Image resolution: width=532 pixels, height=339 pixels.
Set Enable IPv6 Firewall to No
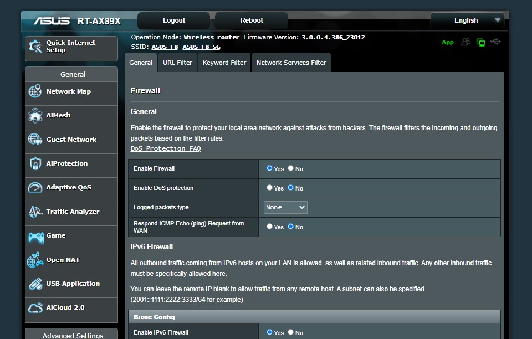[291, 332]
